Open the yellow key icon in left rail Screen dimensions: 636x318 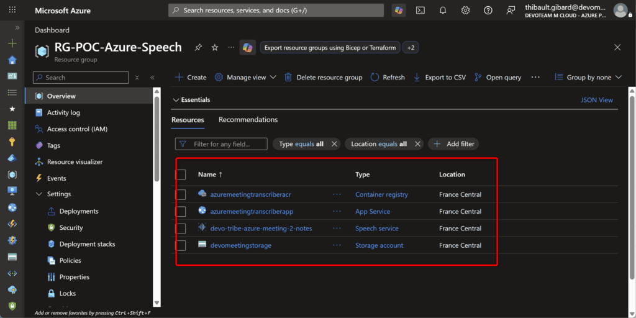pyautogui.click(x=12, y=142)
